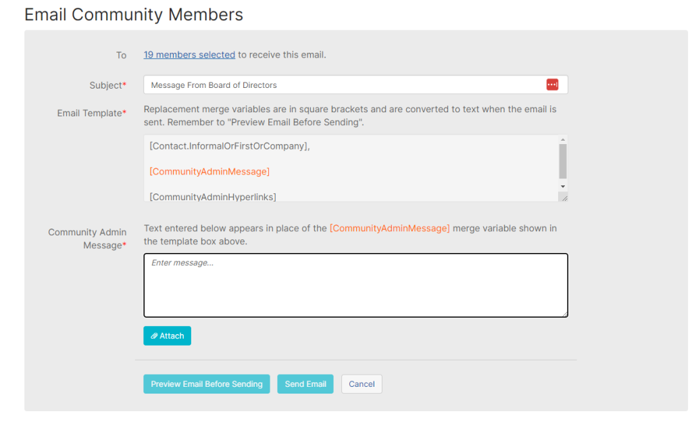The image size is (692, 422).
Task: Click the Send Email button
Action: click(x=305, y=384)
